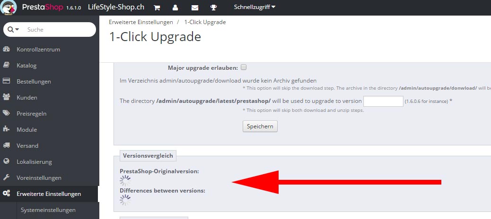Follow Erweiterte Einstellungen breadcrumb link
Viewport: 491px width, 219px height.
coord(141,22)
